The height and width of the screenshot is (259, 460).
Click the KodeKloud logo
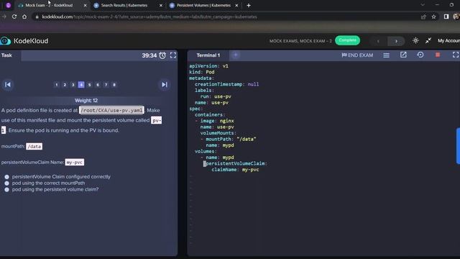24,41
